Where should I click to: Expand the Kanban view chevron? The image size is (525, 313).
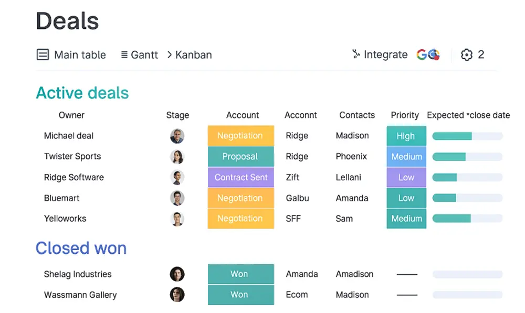point(170,55)
